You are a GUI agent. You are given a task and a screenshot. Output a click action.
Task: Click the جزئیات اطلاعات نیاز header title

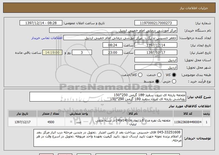(x=194, y=8)
